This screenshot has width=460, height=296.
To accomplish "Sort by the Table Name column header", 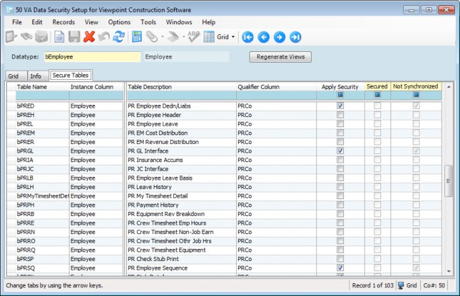I will coord(42,87).
